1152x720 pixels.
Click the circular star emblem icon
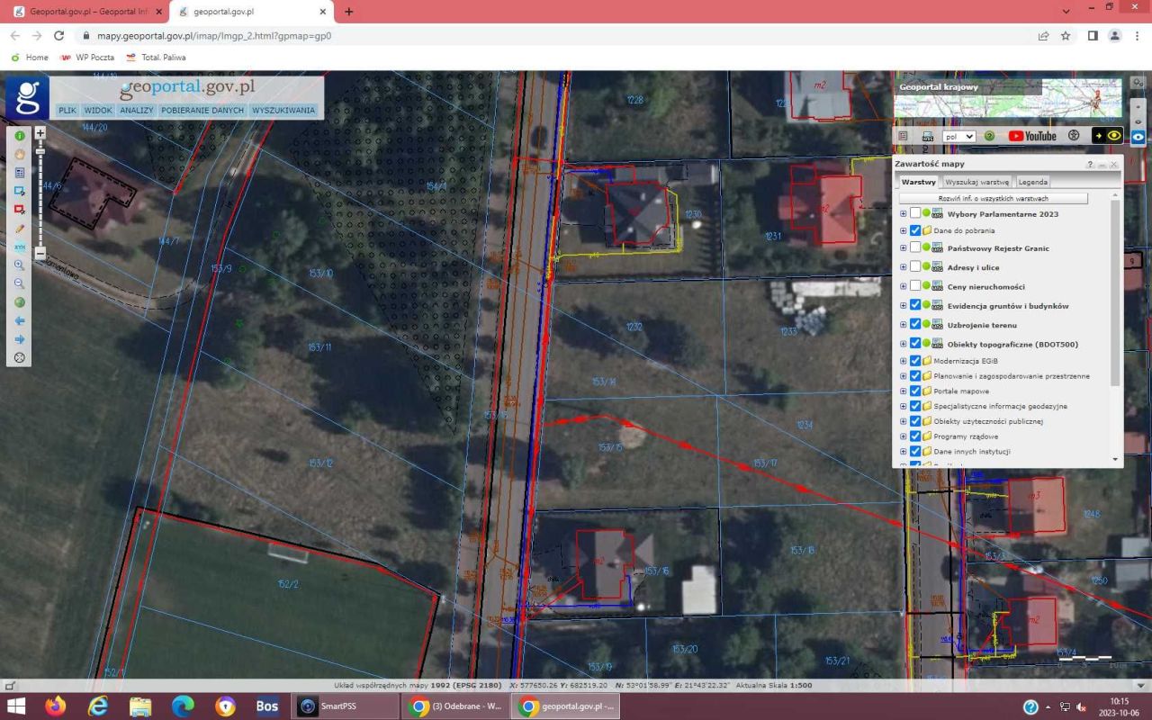pos(1074,136)
